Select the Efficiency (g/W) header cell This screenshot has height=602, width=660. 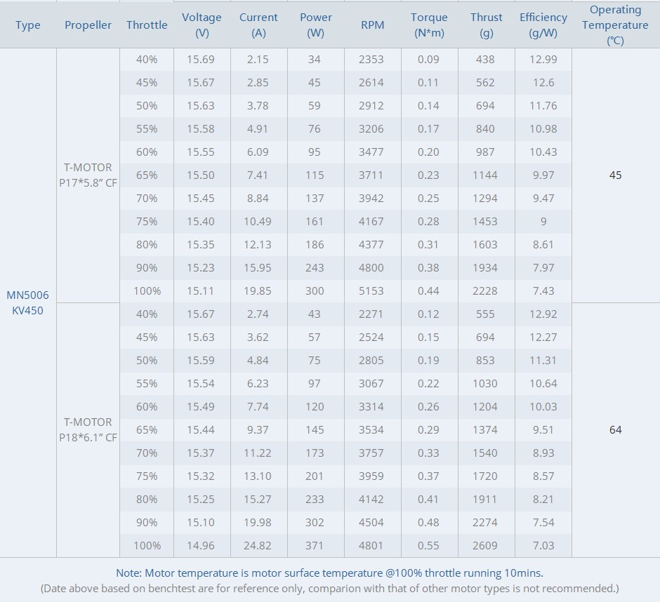click(543, 25)
